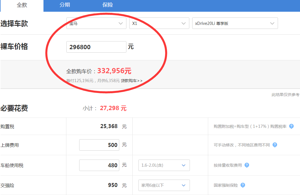Click the 选择车款 label
This screenshot has height=195, width=300.
(x=14, y=23)
